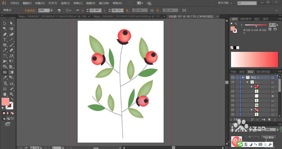The width and height of the screenshot is (282, 149).
Task: Apply Color fill mode button in toolbar
Action: (x=4, y=113)
